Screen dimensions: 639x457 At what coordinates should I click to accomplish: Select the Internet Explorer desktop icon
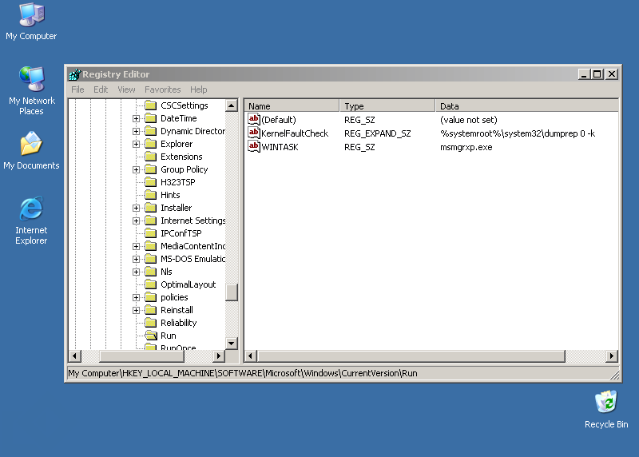[31, 221]
